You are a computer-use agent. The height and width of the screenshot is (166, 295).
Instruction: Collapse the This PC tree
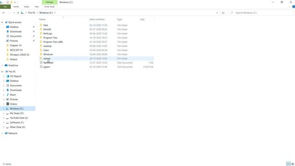pyautogui.click(x=2, y=72)
